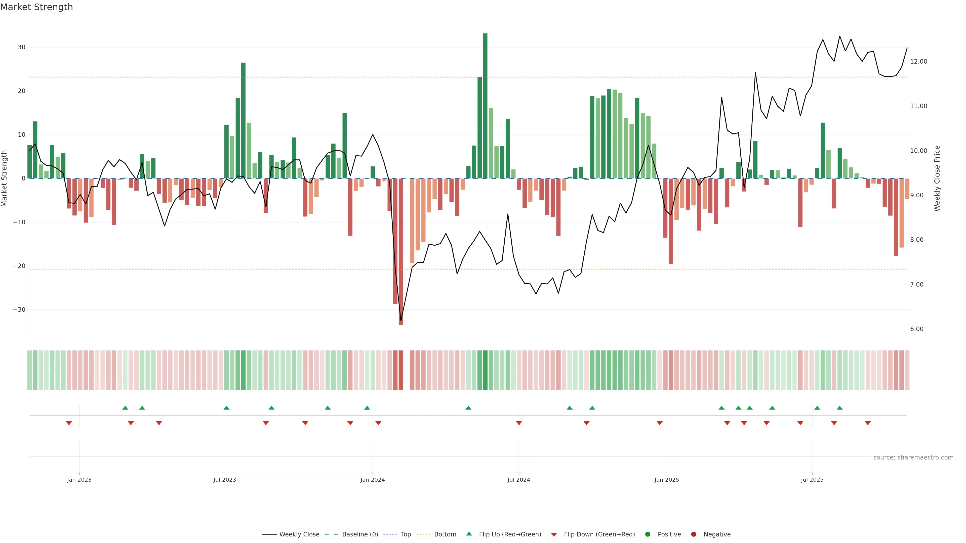Click the Jul 2025 x-axis label

click(x=812, y=480)
